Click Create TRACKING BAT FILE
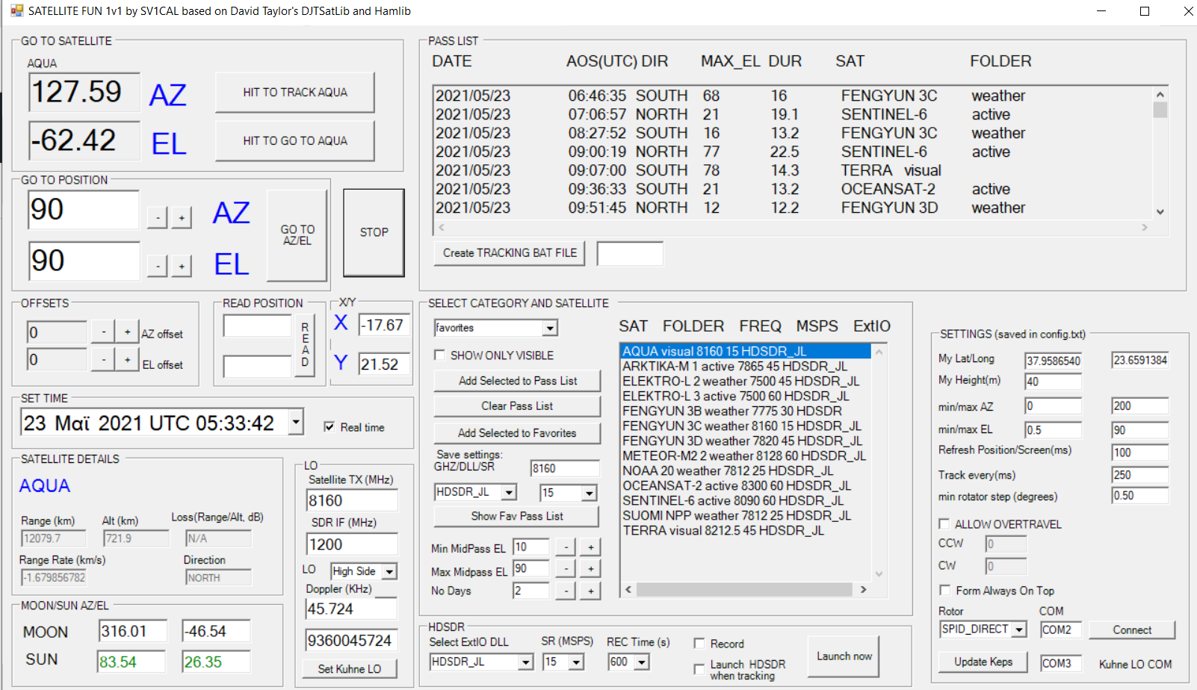Viewport: 1197px width, 690px height. click(510, 253)
